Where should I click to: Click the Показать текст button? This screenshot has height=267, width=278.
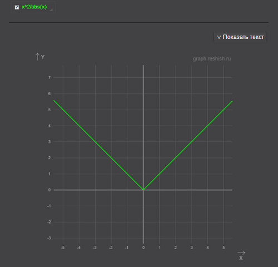[240, 37]
